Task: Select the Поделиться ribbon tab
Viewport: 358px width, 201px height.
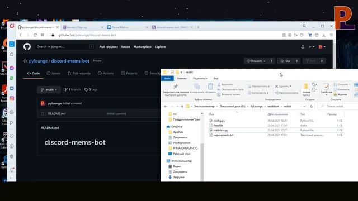Action: (200, 78)
